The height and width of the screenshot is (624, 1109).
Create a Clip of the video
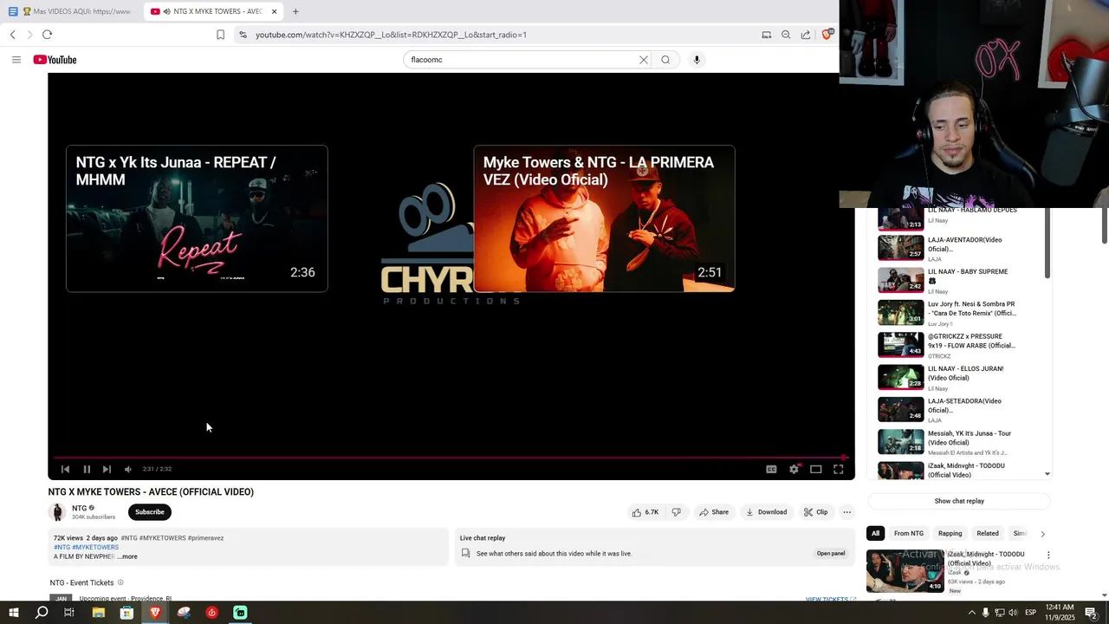(815, 512)
